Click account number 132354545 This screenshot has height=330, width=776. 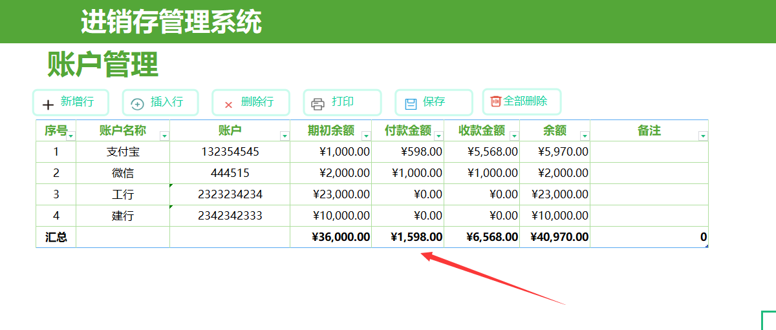(230, 152)
